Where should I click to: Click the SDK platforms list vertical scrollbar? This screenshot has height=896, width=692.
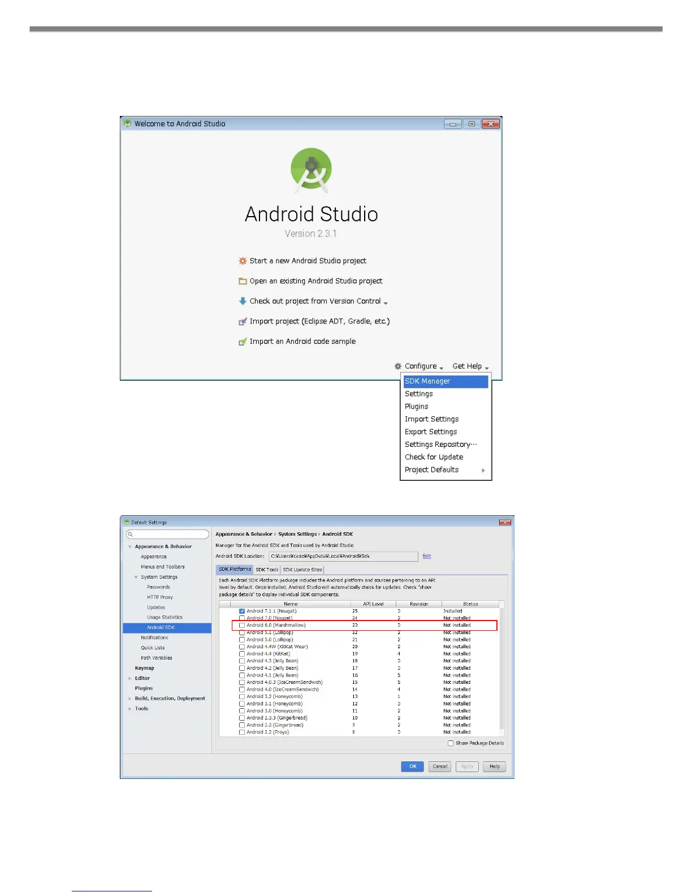coord(502,668)
